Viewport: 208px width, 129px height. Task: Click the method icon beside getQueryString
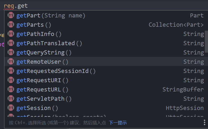click(x=11, y=53)
